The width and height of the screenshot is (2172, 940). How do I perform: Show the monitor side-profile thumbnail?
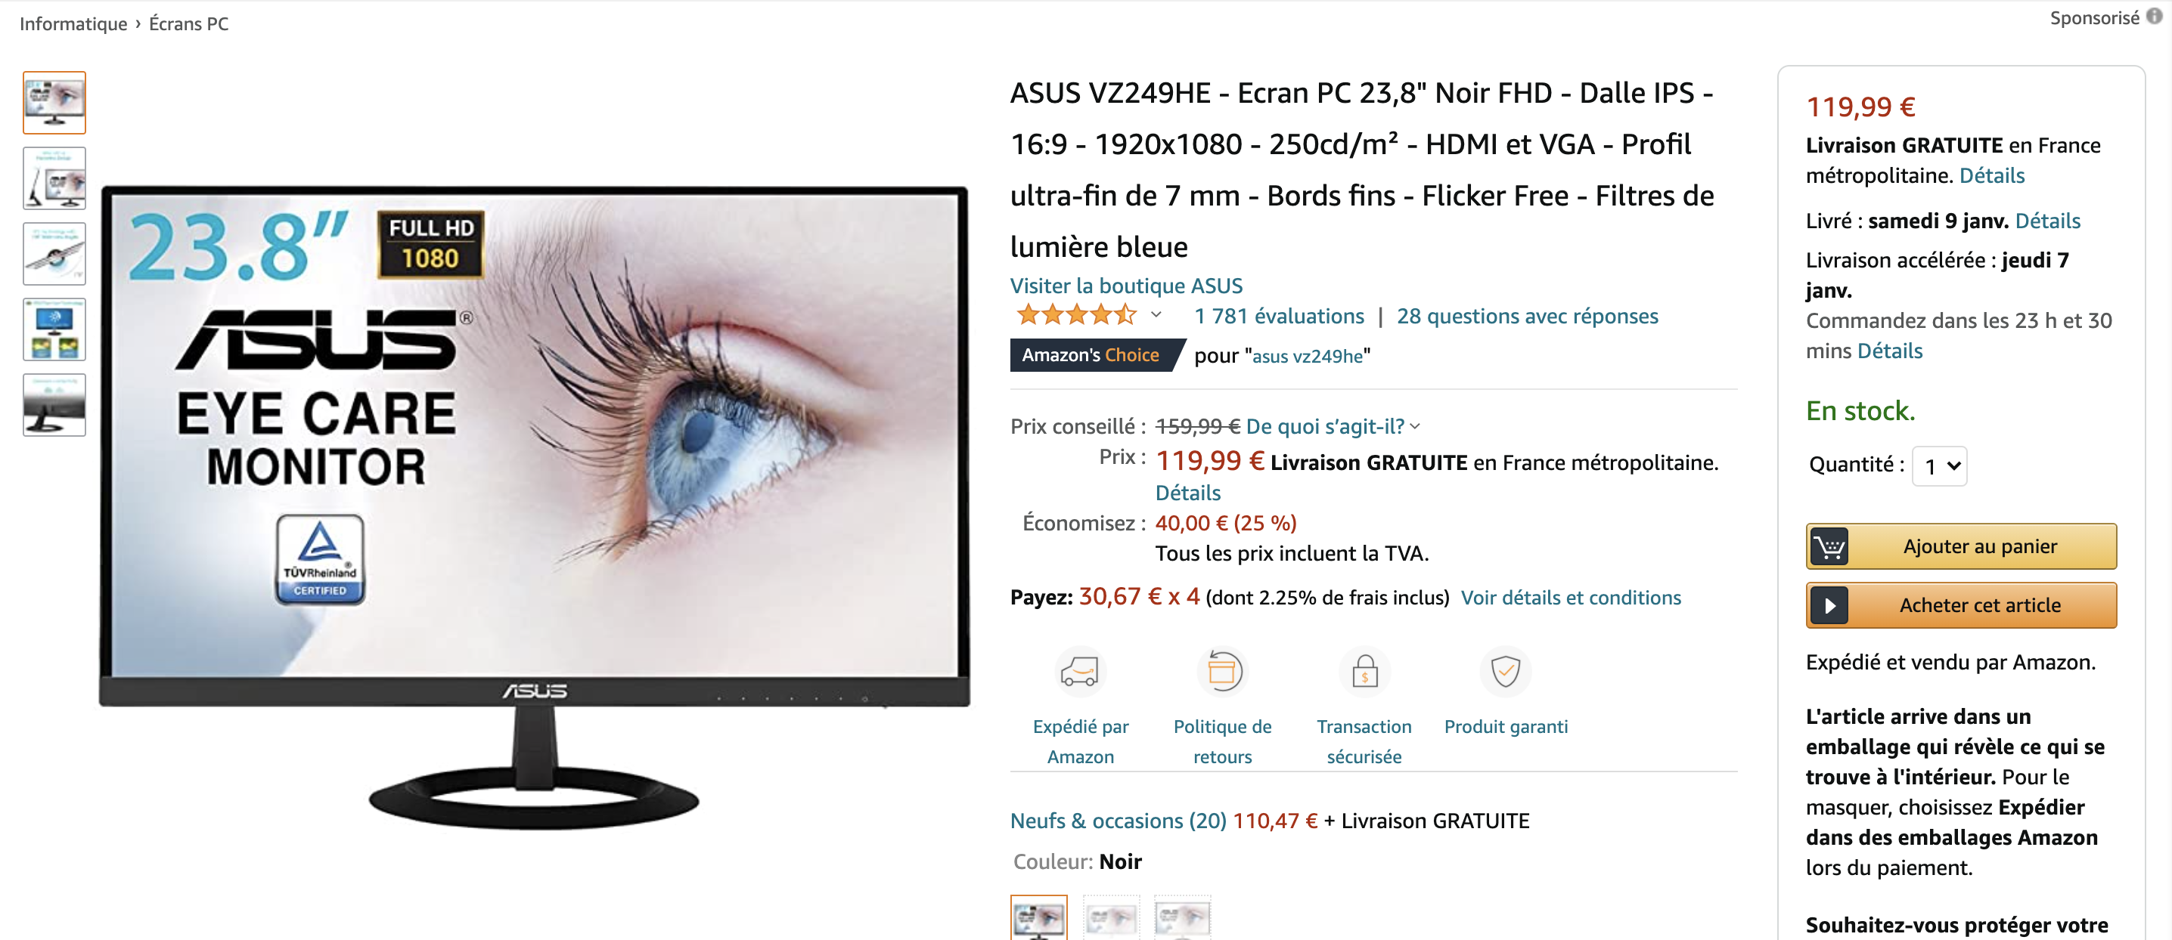pos(54,405)
